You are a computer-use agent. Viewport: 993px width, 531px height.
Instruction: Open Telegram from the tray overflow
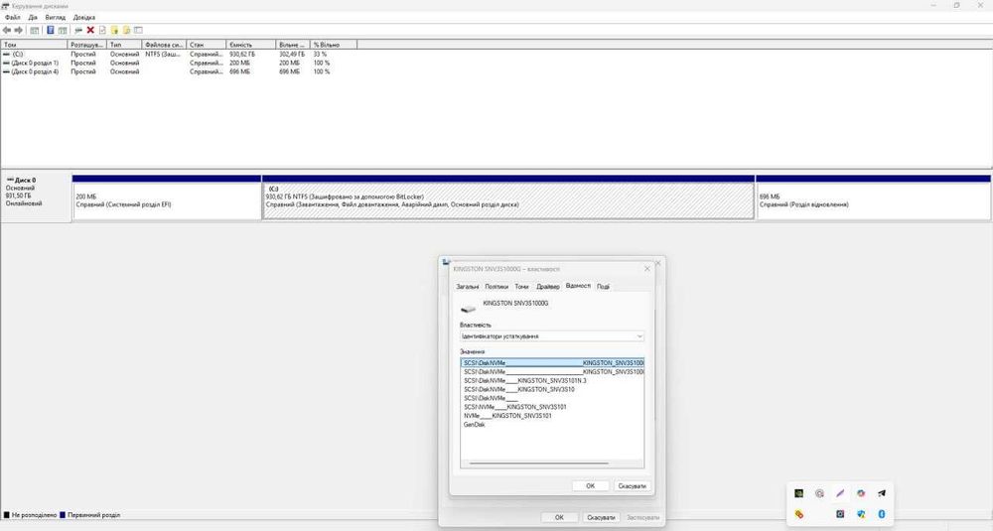pos(882,493)
